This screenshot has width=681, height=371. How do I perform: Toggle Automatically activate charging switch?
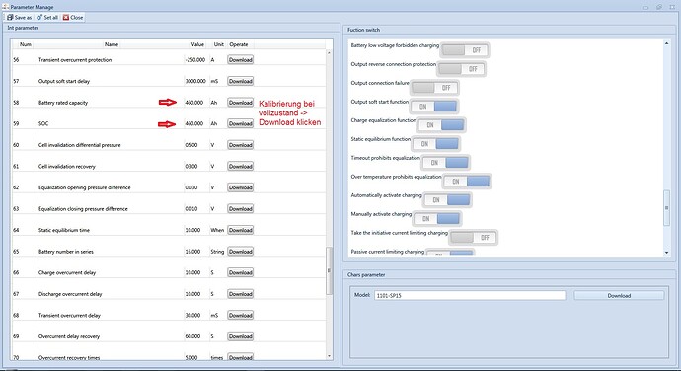point(447,200)
